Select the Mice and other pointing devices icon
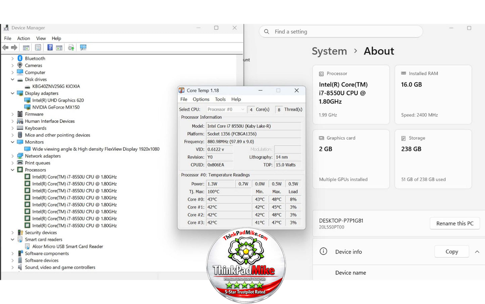This screenshot has width=485, height=304. (20, 135)
